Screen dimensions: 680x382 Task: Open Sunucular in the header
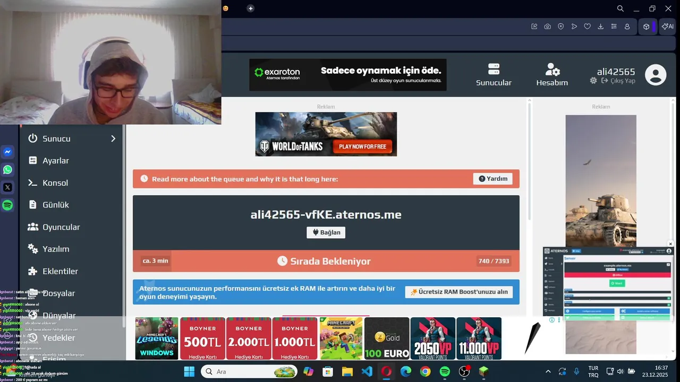tap(494, 75)
